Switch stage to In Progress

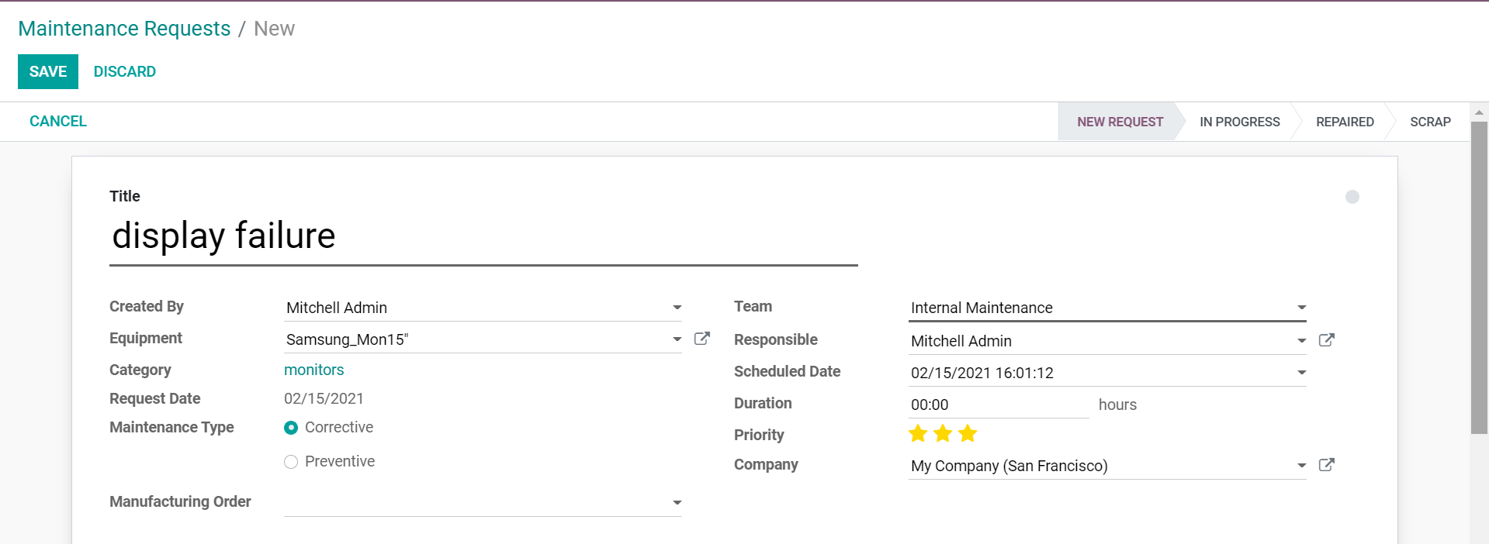click(1239, 122)
